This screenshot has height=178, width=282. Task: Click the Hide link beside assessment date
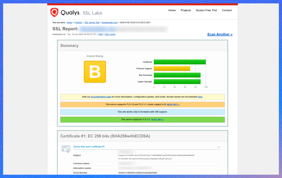(x=101, y=34)
